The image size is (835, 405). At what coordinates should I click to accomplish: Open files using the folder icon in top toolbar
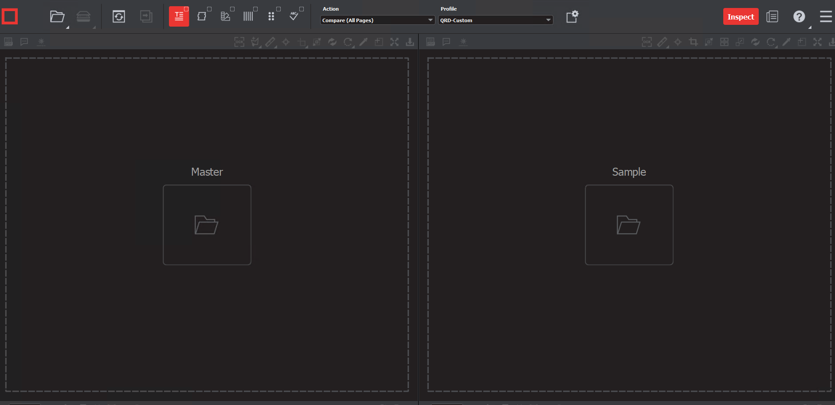(57, 17)
